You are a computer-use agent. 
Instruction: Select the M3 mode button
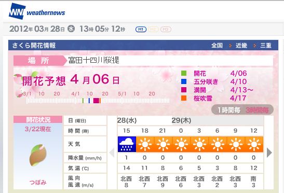[166, 30]
